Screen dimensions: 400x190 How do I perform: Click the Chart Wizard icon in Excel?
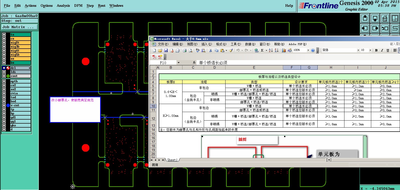point(284,50)
